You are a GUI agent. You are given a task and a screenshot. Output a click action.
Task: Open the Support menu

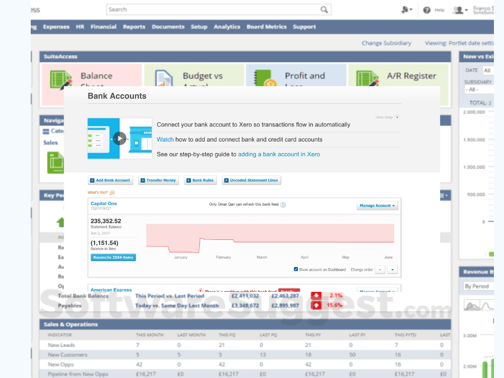coord(304,27)
